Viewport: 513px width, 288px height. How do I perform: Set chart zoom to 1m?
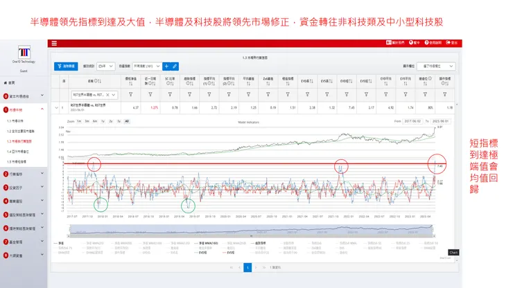click(79, 121)
